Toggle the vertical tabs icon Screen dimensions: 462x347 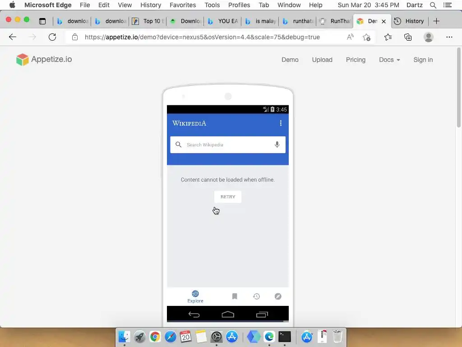click(x=42, y=21)
